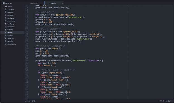Screen dimensions: 174x103
Task: Open index.html in the sidebar tree
Action: pyautogui.click(x=11, y=27)
